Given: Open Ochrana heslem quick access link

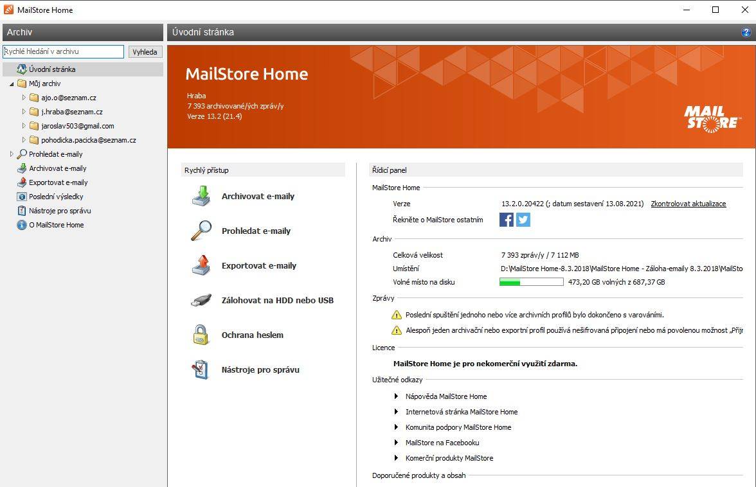Looking at the screenshot, I should 252,335.
